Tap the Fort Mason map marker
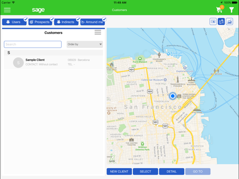The width and height of the screenshot is (239, 179). [x=140, y=58]
